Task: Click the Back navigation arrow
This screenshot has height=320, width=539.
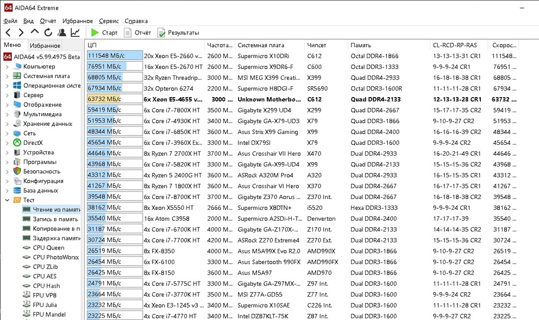Action: point(8,33)
